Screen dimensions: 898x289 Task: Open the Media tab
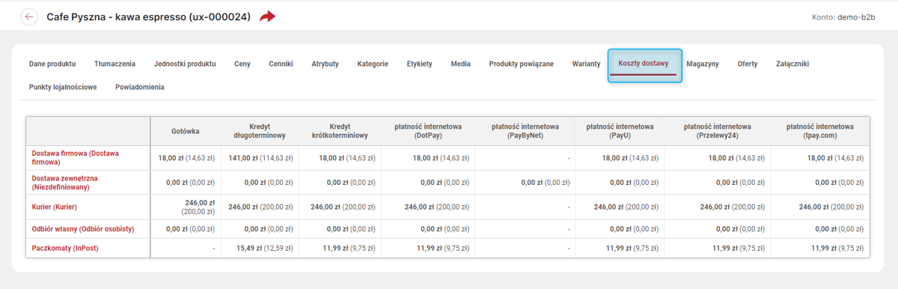(461, 64)
